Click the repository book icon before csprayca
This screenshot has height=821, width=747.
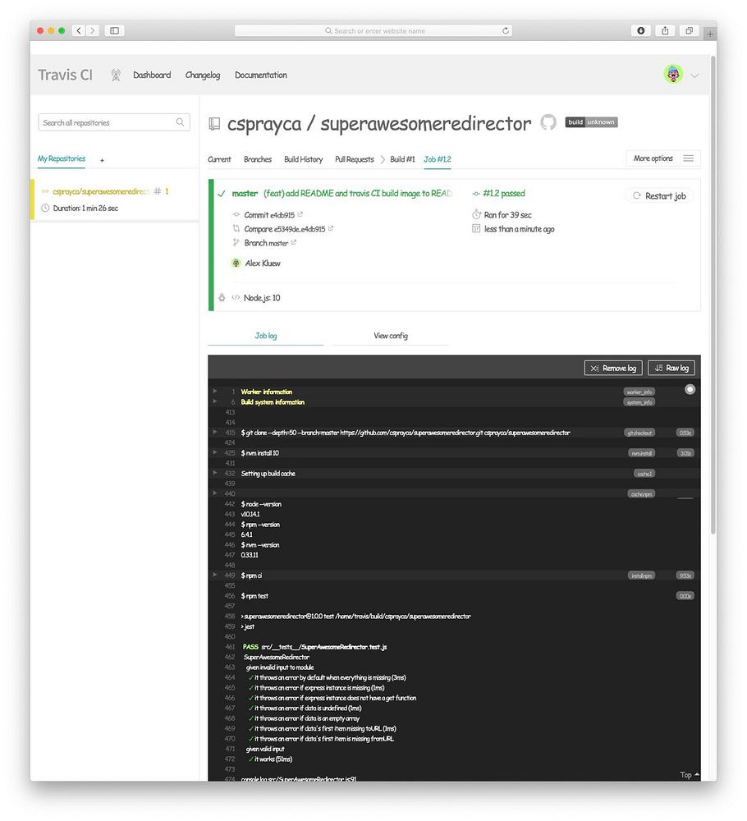click(x=214, y=124)
